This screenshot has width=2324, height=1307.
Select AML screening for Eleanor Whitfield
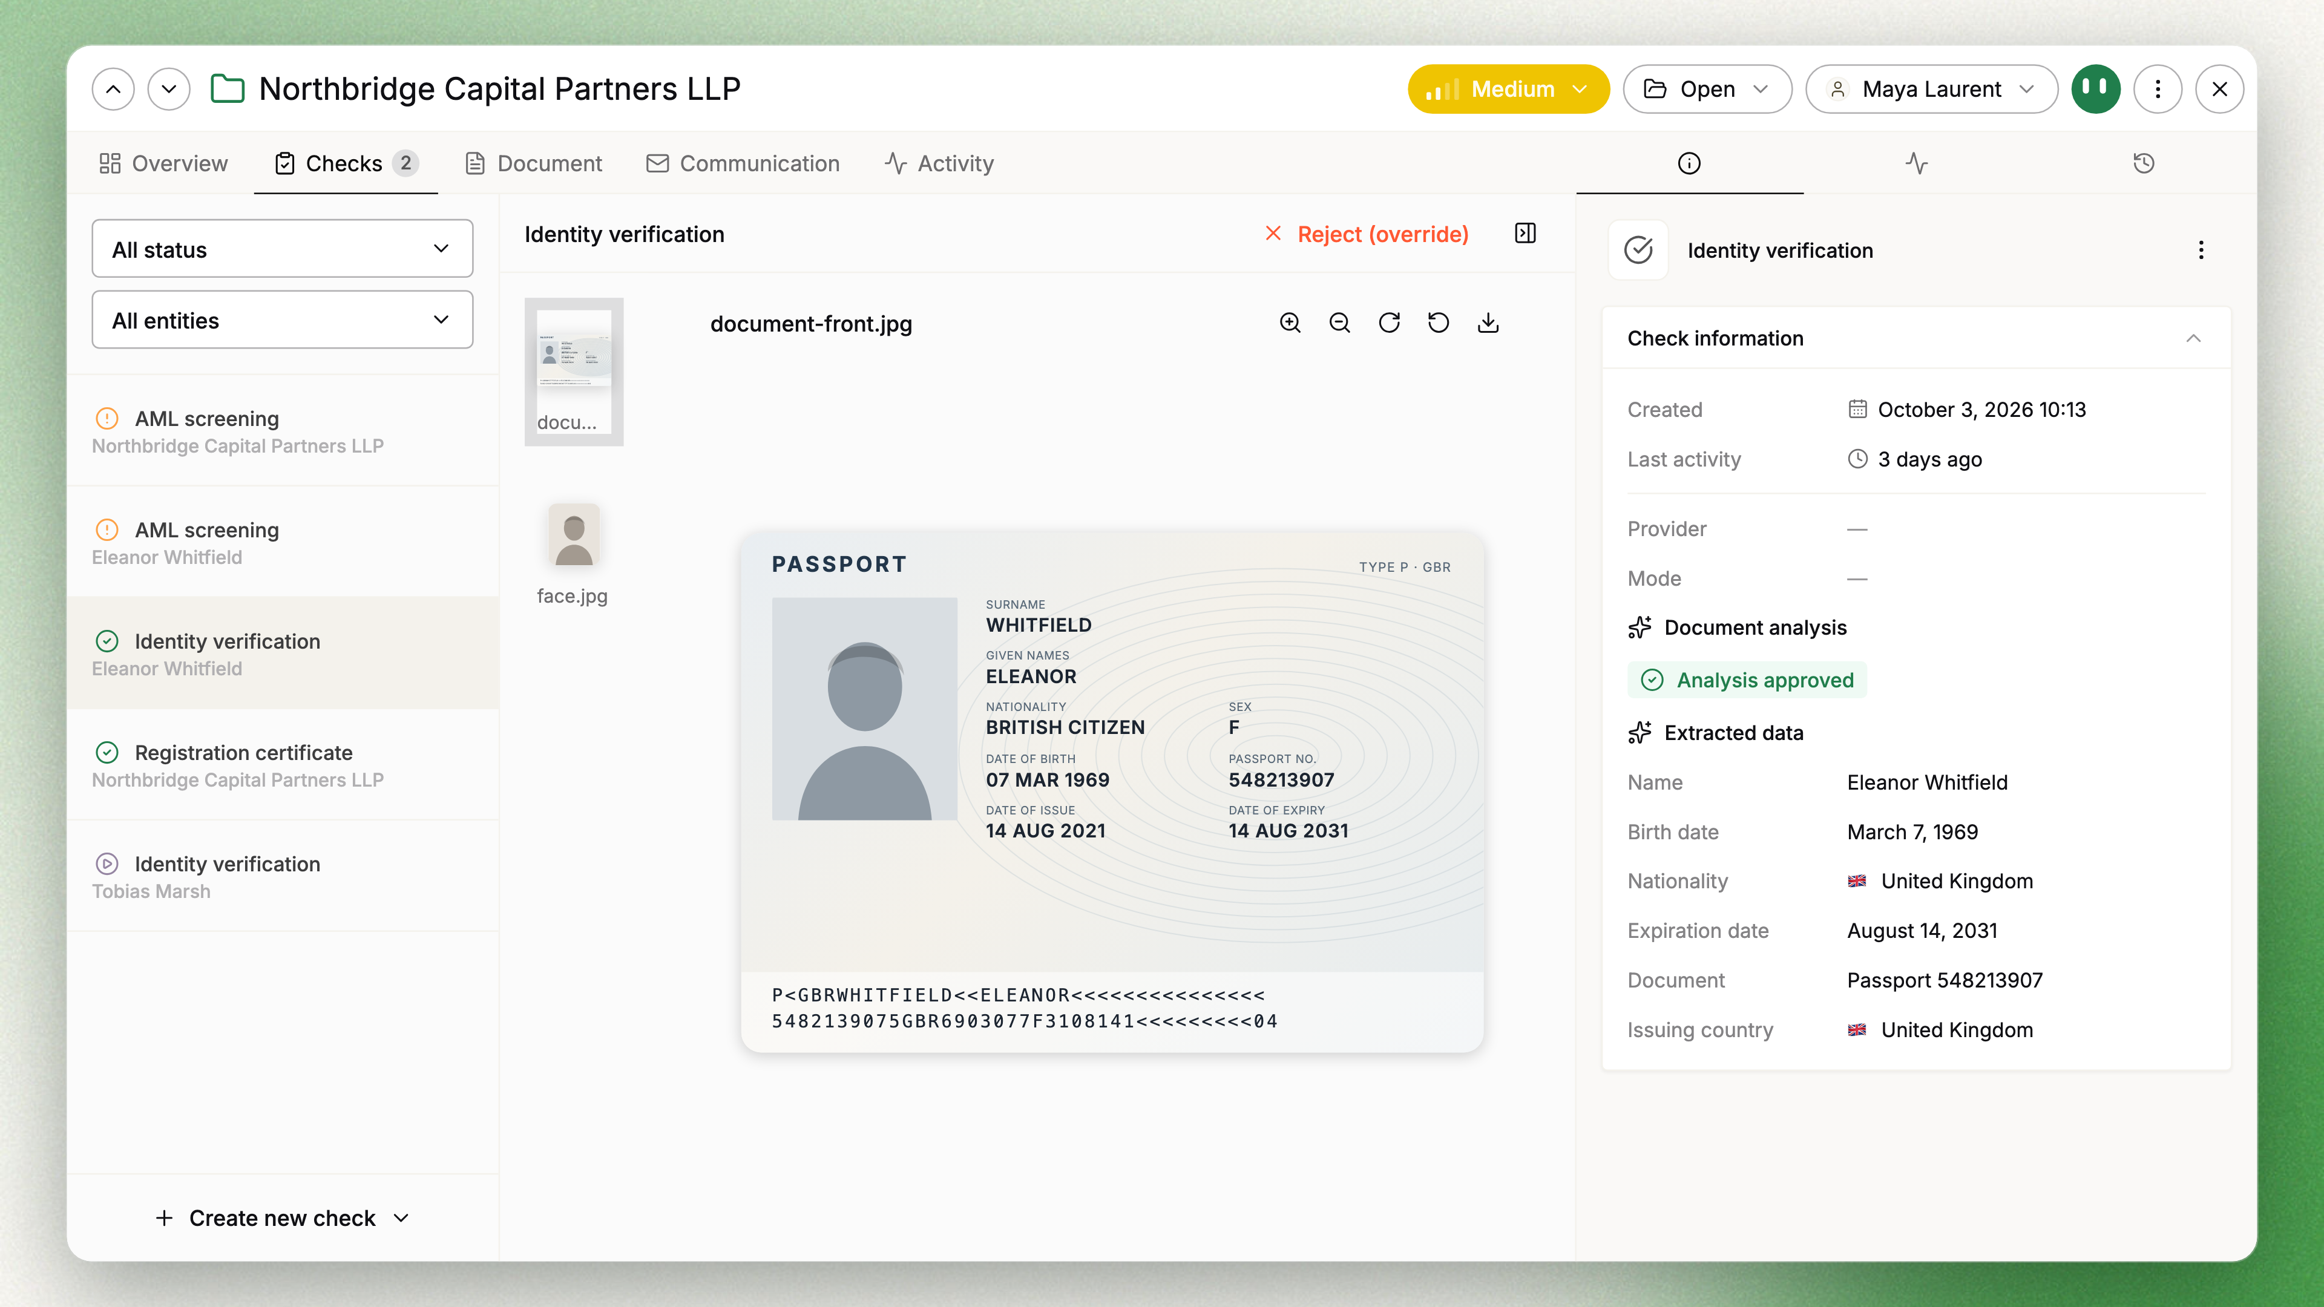(x=283, y=542)
